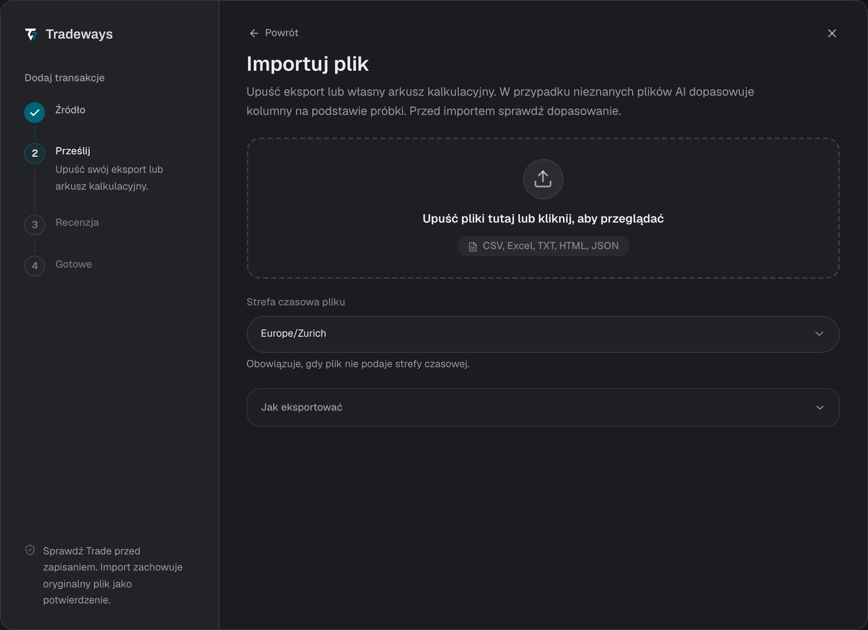Select the Gotowe step label

point(73,264)
